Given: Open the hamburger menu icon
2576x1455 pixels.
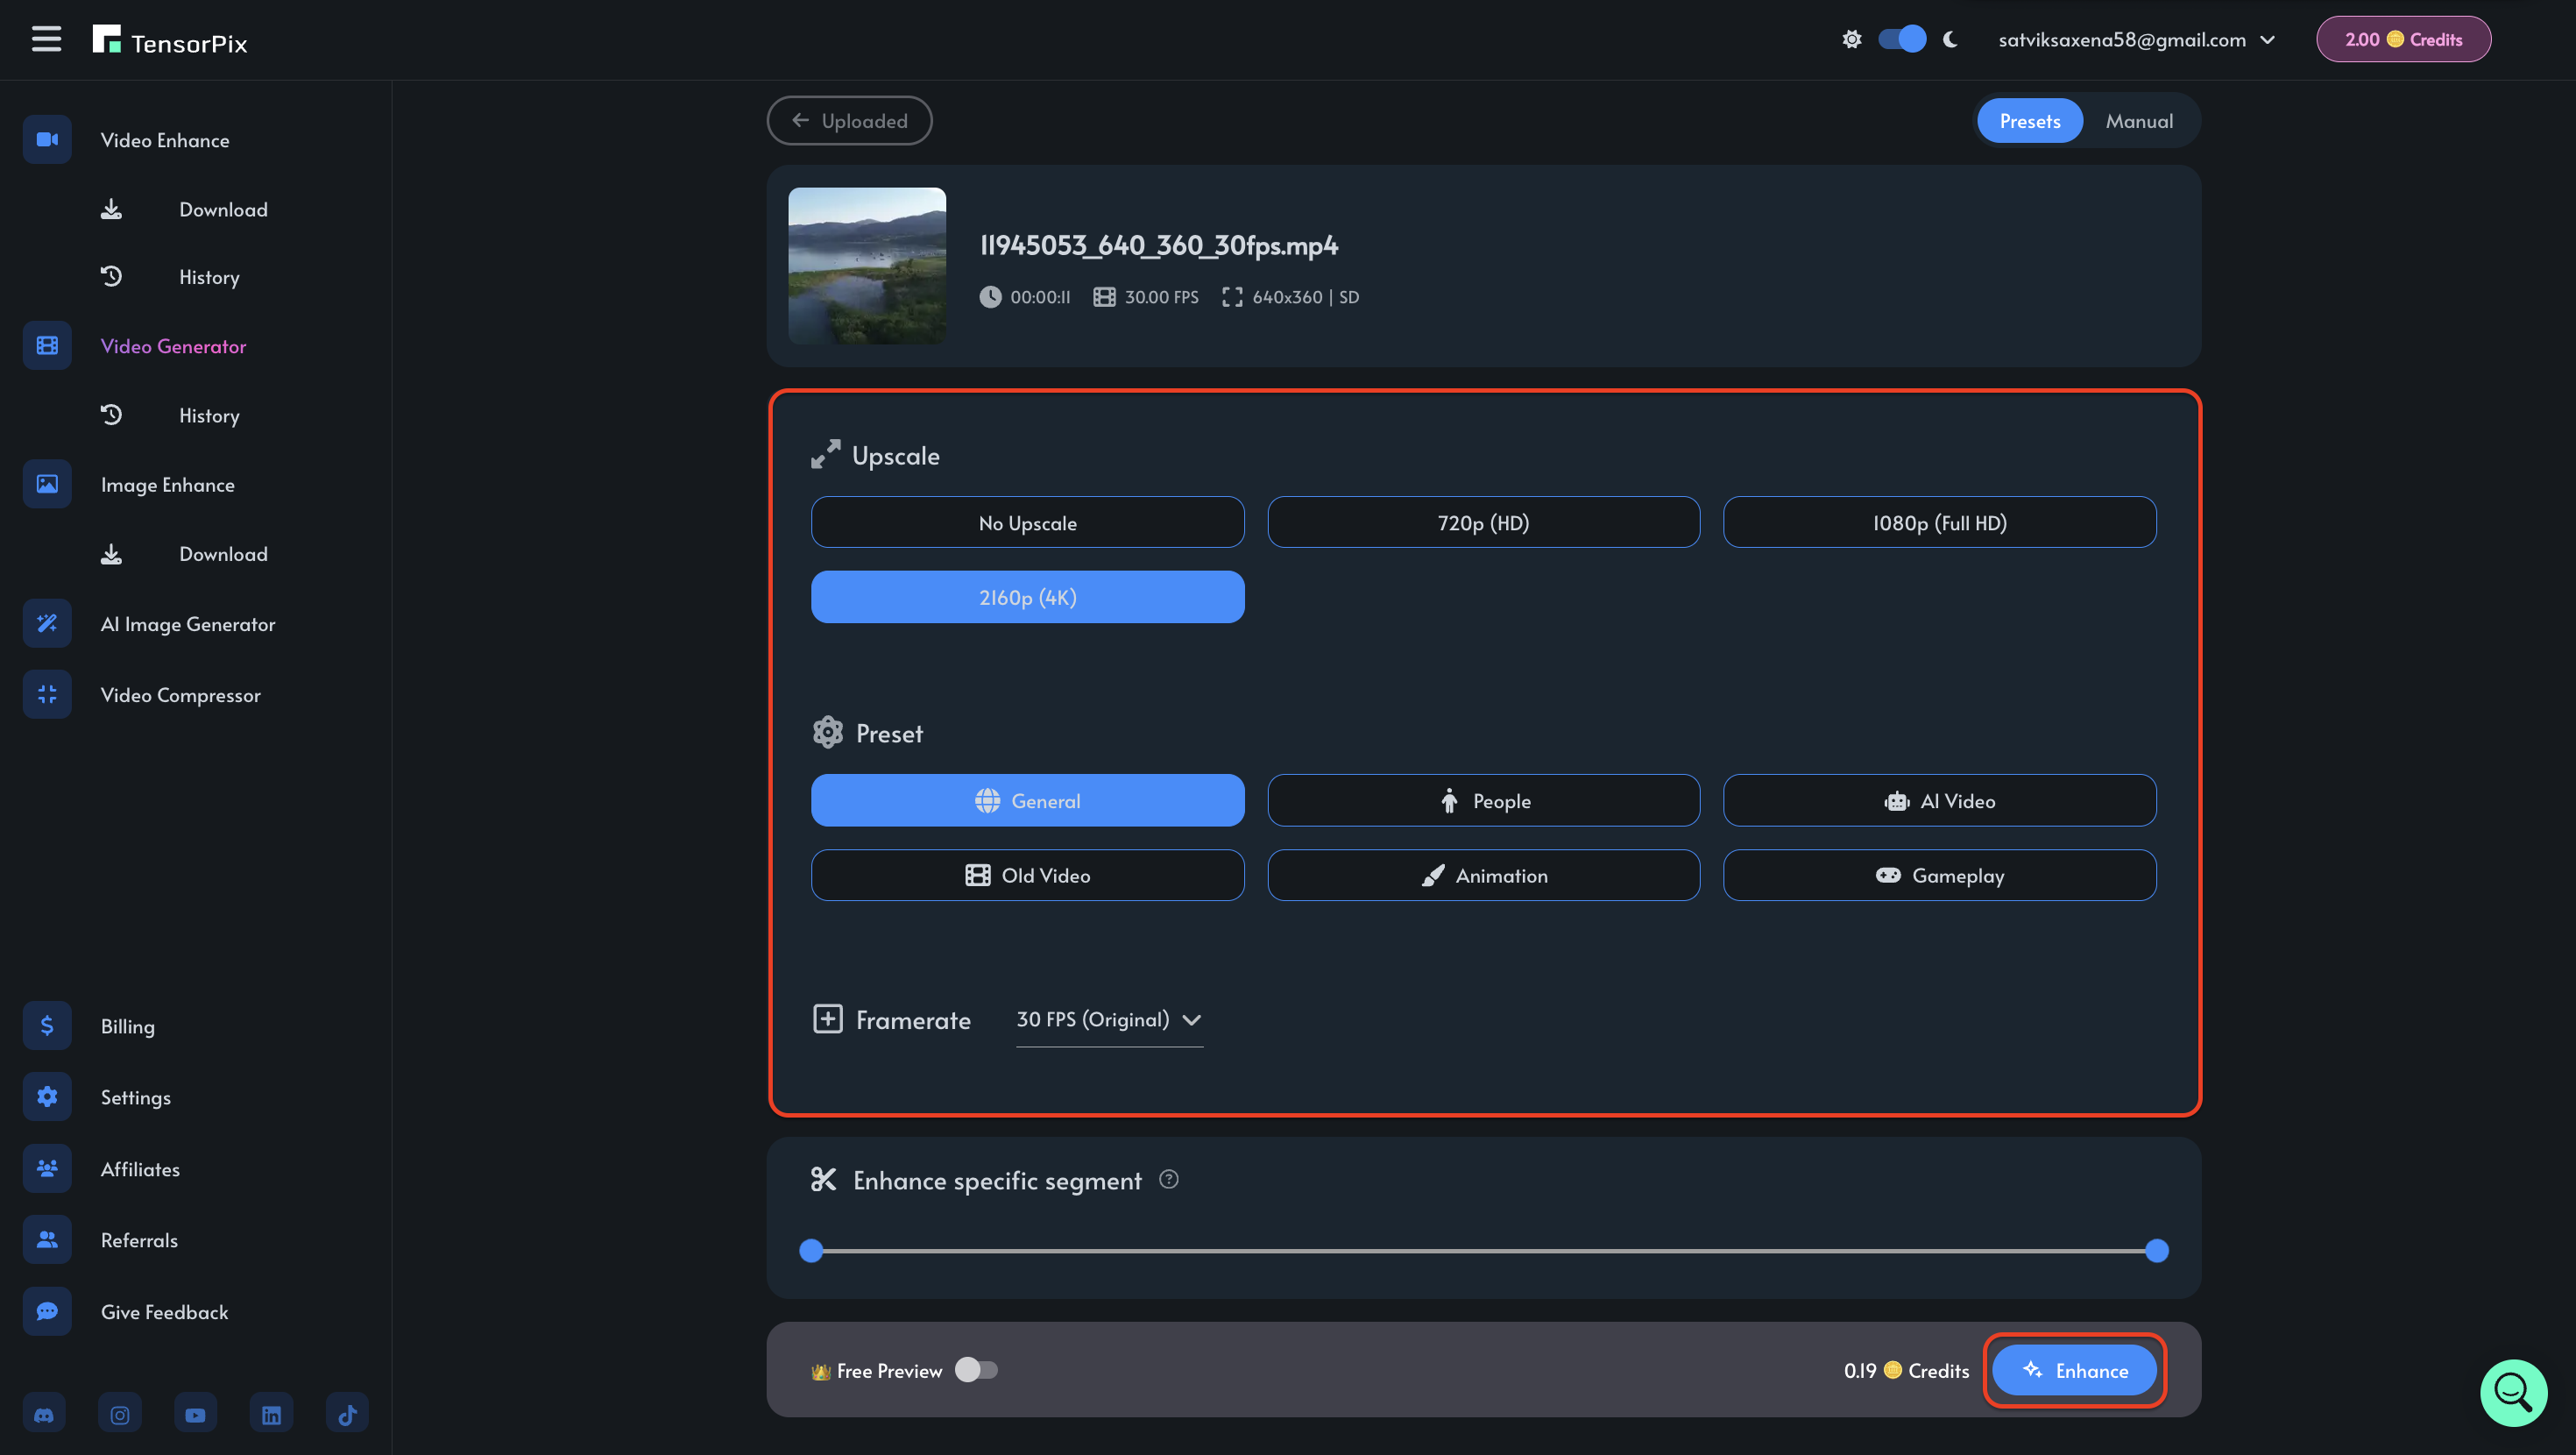Looking at the screenshot, I should (x=46, y=39).
